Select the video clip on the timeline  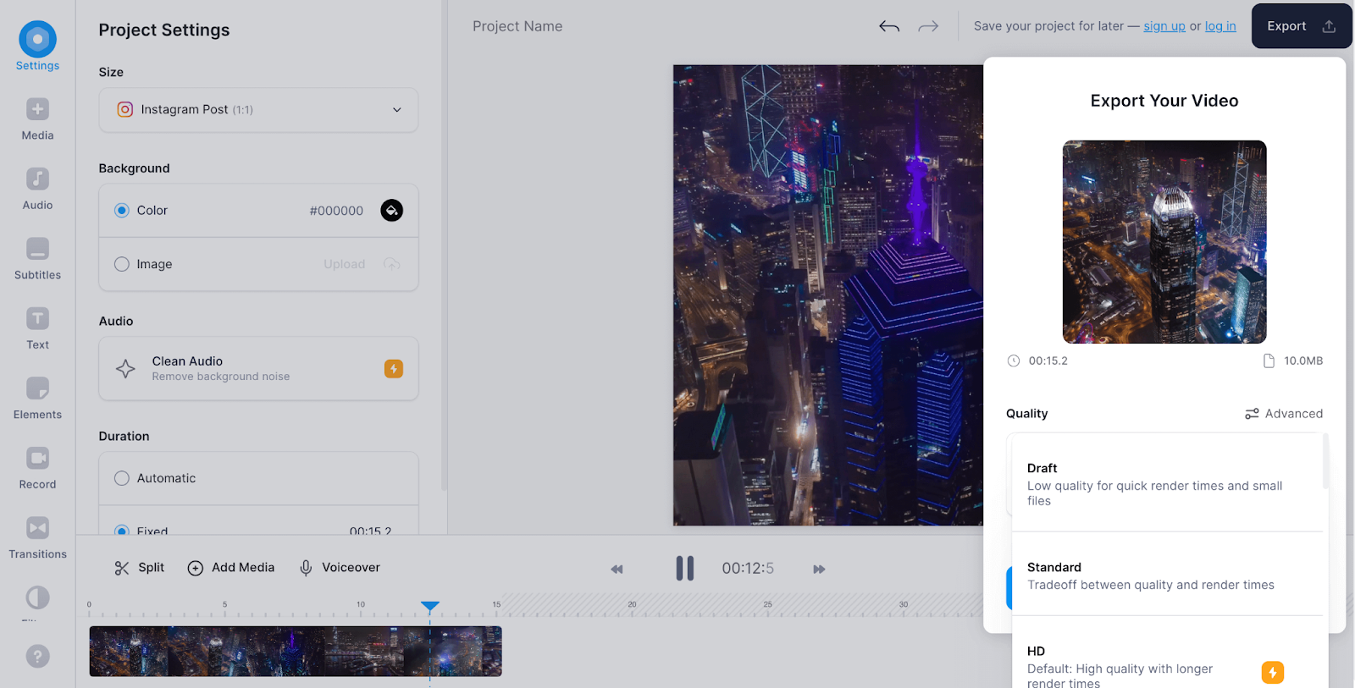click(296, 652)
